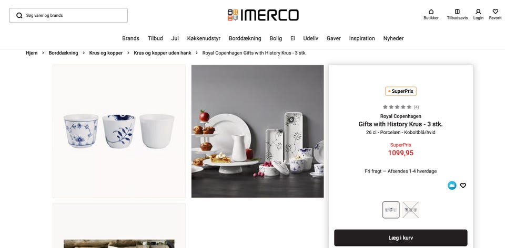Go to Krus og kopper breadcrumb

click(x=106, y=53)
